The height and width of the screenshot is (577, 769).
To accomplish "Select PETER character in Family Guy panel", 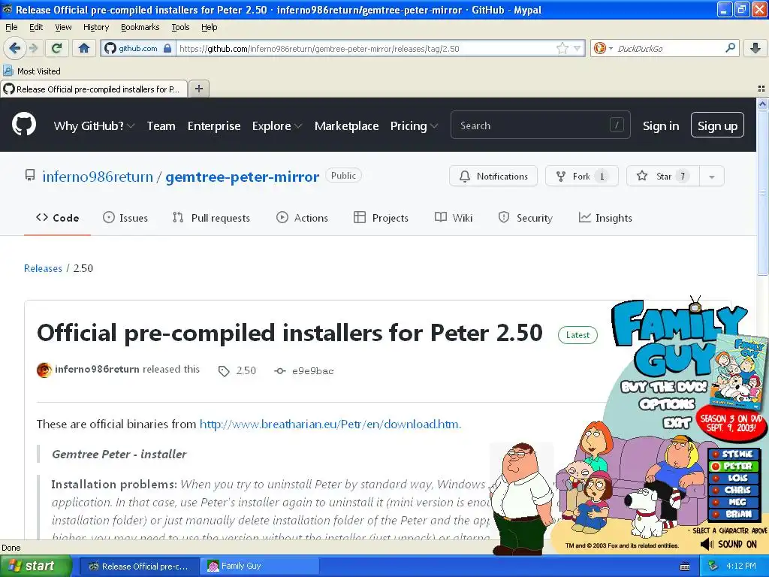I will point(733,466).
